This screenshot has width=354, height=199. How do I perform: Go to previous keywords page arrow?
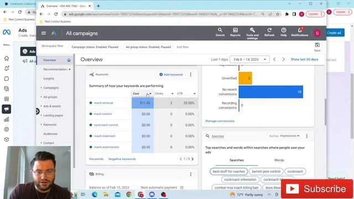coord(181,159)
